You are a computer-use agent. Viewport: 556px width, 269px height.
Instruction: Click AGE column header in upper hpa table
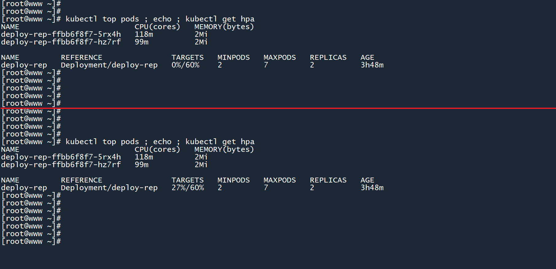click(x=367, y=57)
